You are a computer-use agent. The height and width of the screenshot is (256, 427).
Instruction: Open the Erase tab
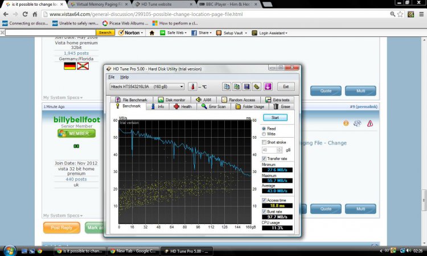point(282,106)
